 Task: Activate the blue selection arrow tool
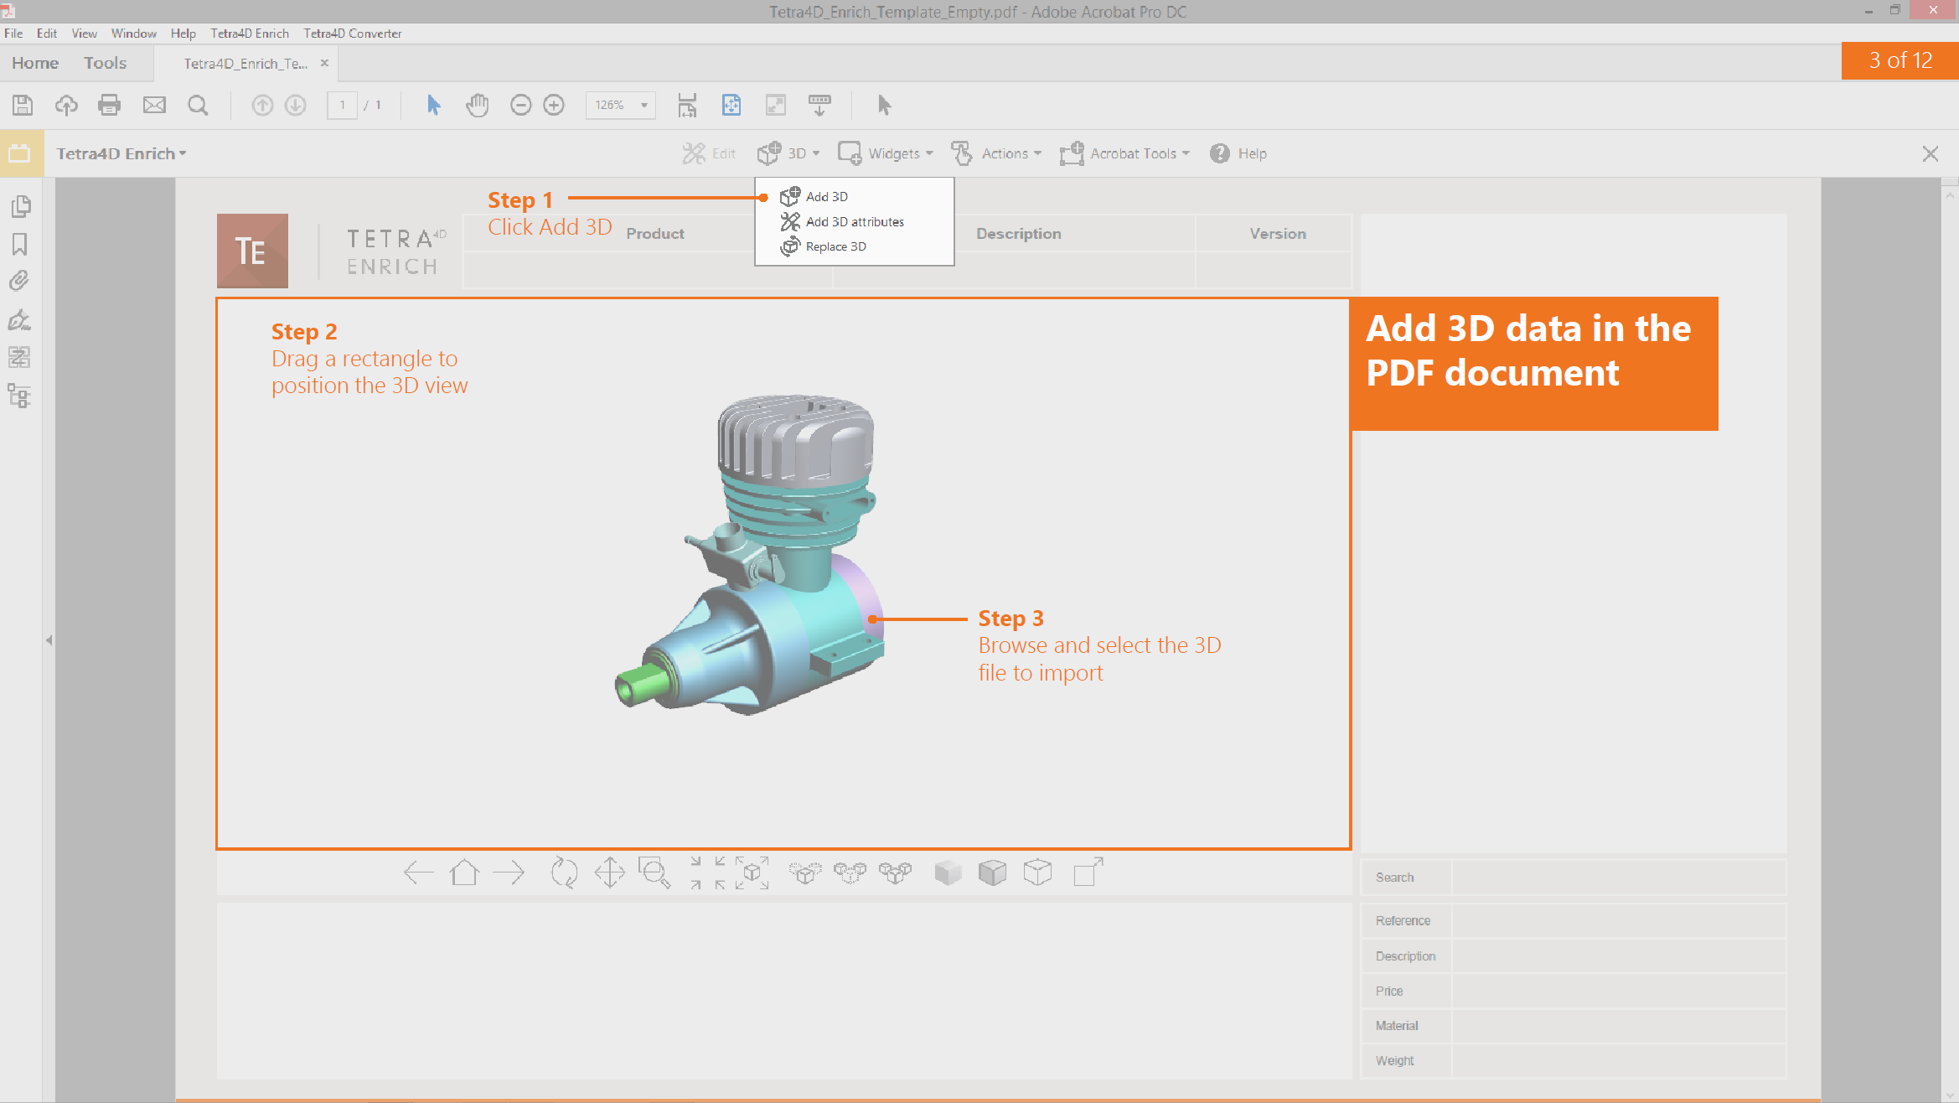pyautogui.click(x=433, y=105)
